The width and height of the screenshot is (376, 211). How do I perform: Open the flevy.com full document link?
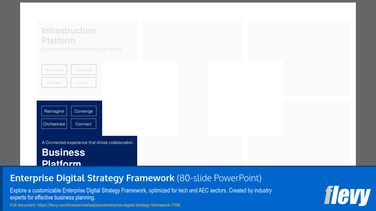(109, 205)
